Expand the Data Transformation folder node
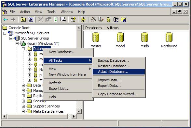191x128 pixels. coord(23,85)
